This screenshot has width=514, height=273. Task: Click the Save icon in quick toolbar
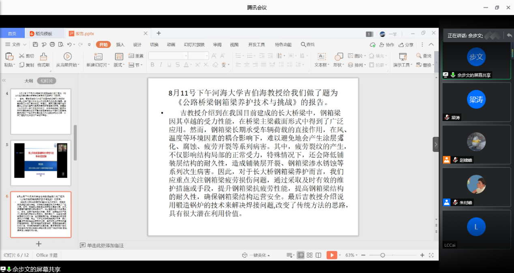click(36, 45)
